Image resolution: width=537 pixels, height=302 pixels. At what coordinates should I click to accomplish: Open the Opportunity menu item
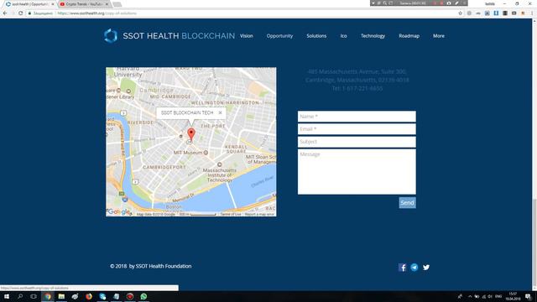tap(279, 36)
